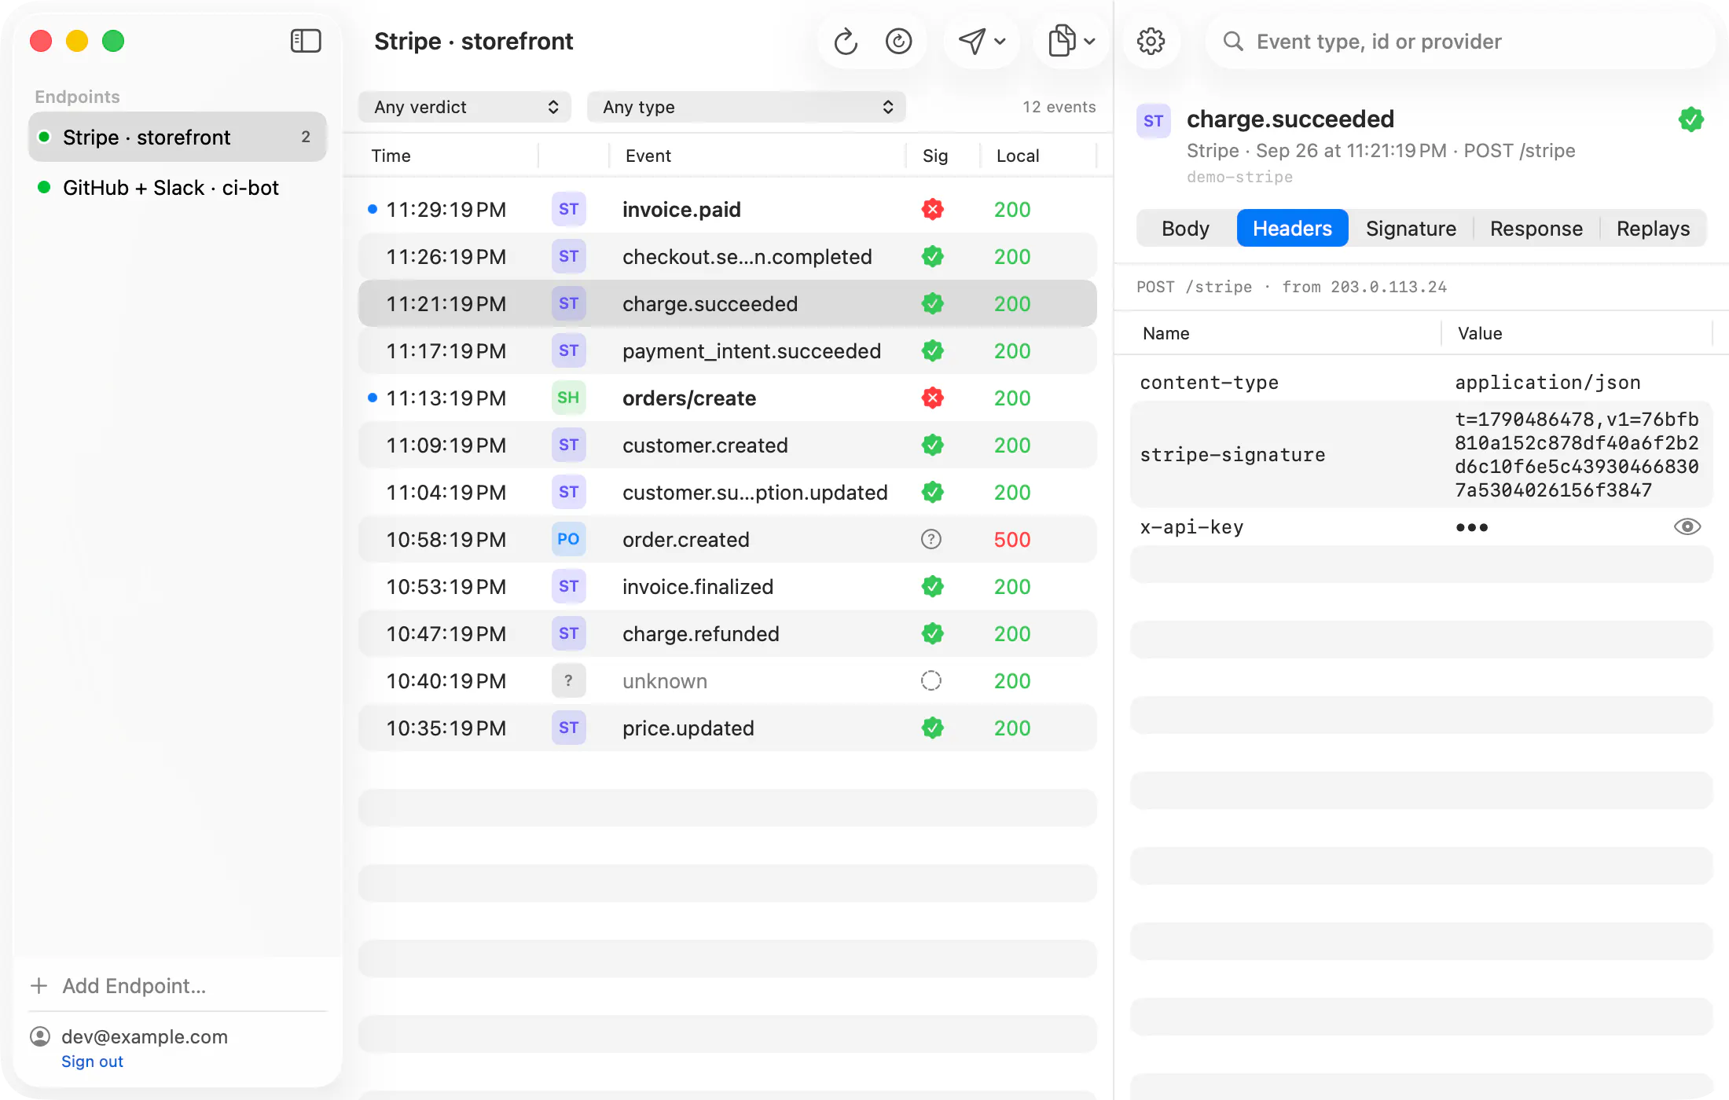Image resolution: width=1729 pixels, height=1100 pixels.
Task: Click the verified signature icon on customer.created
Action: coord(933,445)
